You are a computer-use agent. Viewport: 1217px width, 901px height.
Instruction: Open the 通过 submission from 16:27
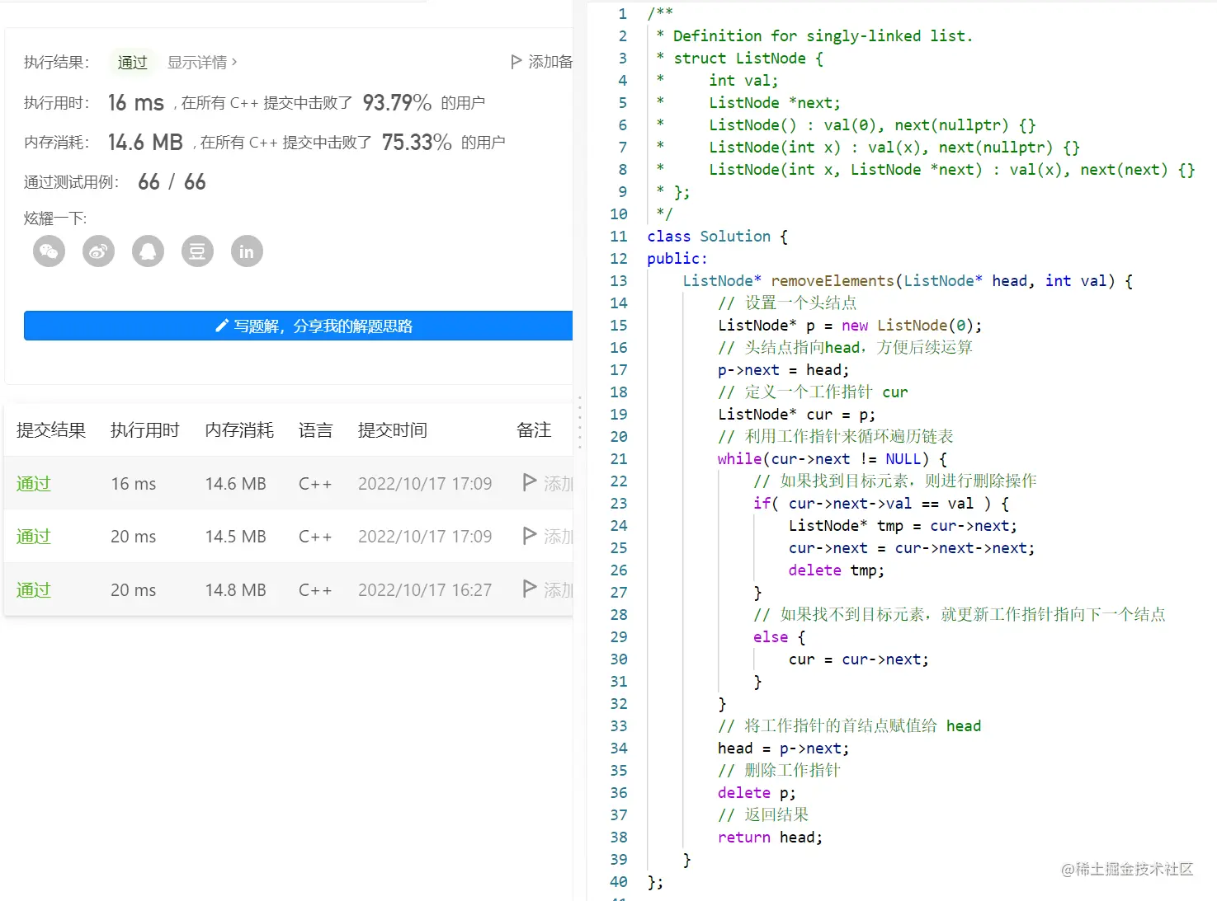(34, 590)
